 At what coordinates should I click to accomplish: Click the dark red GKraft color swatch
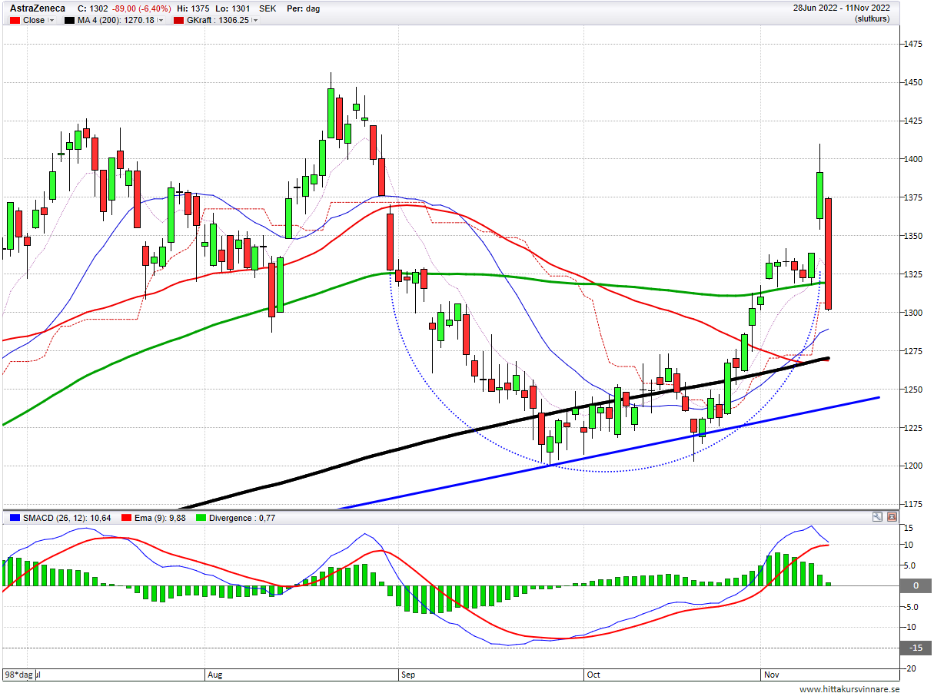(x=178, y=21)
